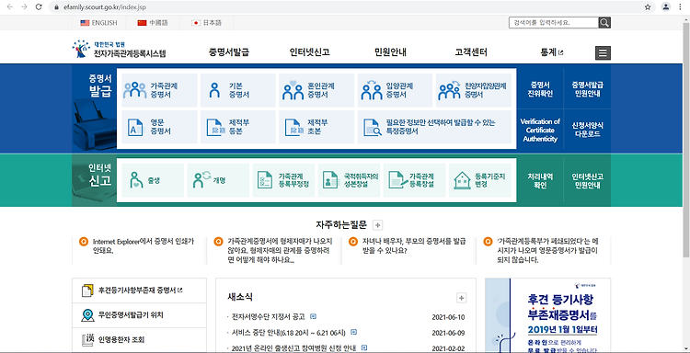Open Chrome's three-dot menu
Image resolution: width=690 pixels, height=353 pixels.
click(x=681, y=7)
